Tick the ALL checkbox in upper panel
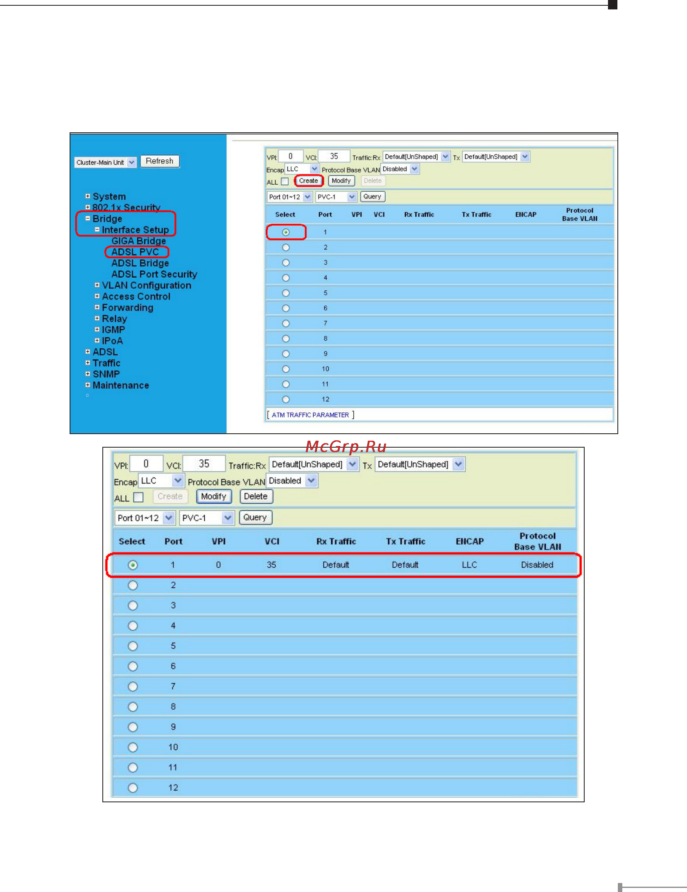 [x=285, y=181]
